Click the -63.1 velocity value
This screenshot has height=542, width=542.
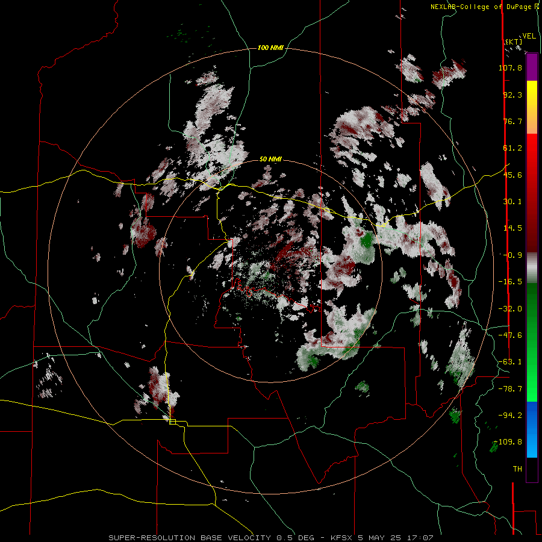[x=510, y=362]
